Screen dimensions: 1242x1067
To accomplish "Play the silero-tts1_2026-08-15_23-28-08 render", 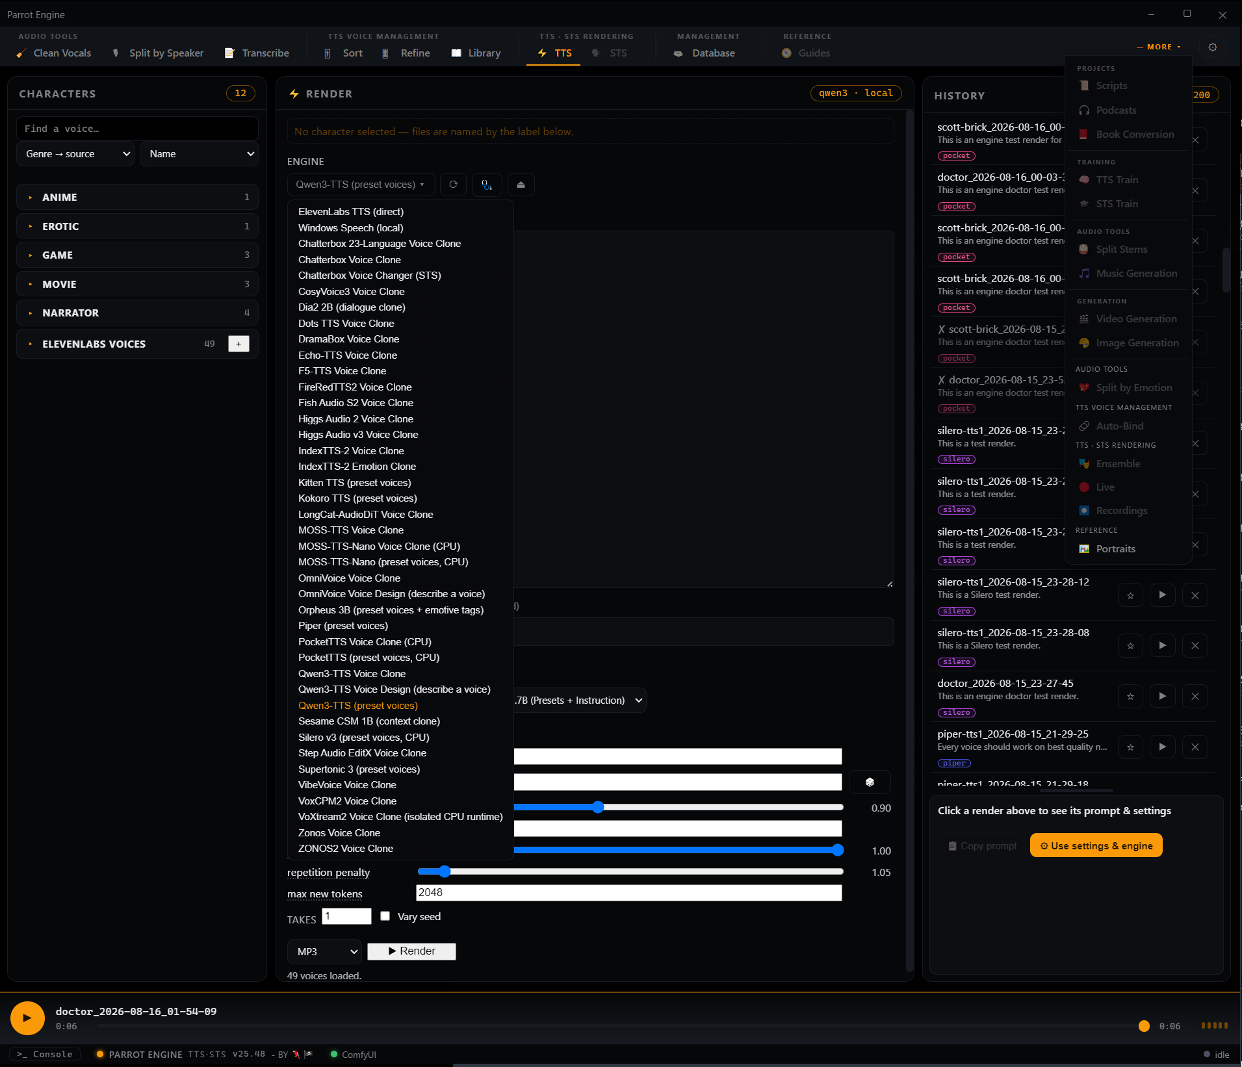I will [x=1162, y=646].
